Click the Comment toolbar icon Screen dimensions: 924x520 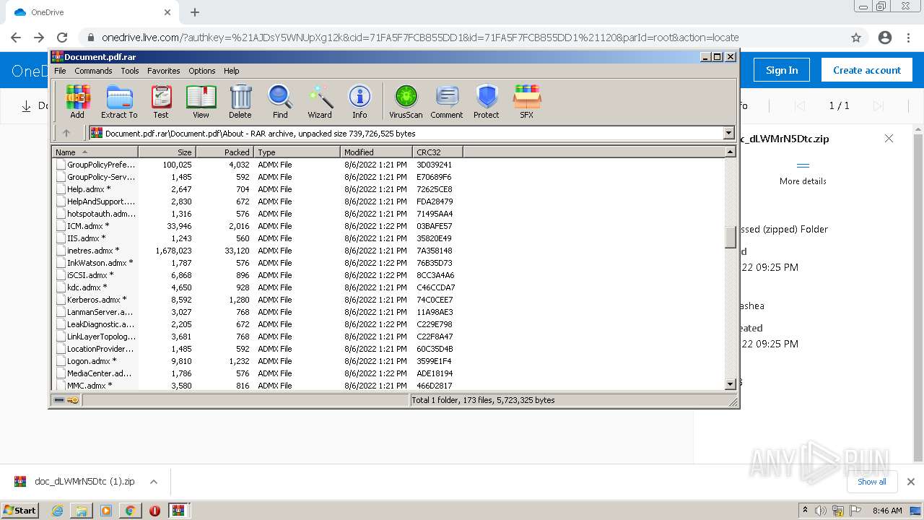click(447, 101)
